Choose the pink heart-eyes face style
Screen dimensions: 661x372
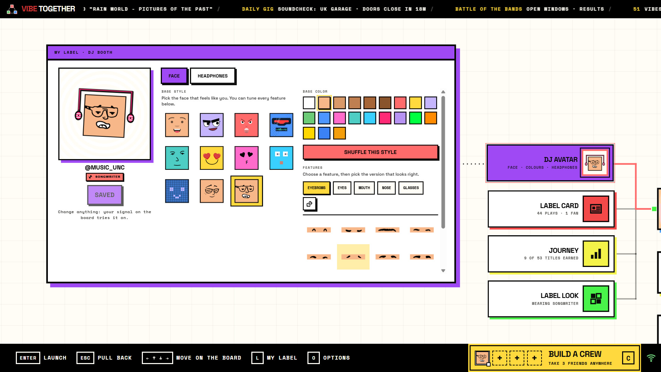[x=246, y=158]
